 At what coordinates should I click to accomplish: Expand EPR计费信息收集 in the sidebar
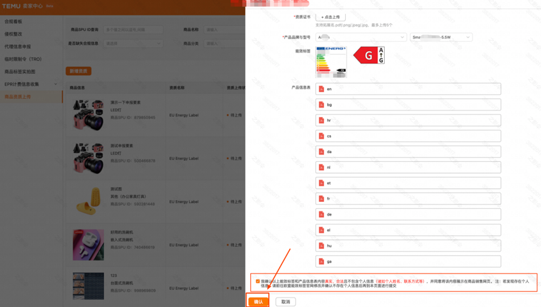click(x=31, y=84)
